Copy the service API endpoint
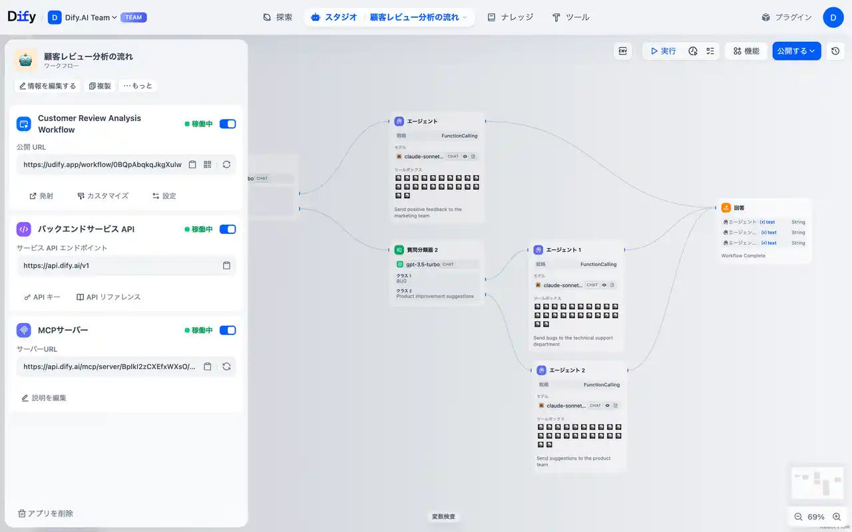The height and width of the screenshot is (532, 852). coord(226,265)
